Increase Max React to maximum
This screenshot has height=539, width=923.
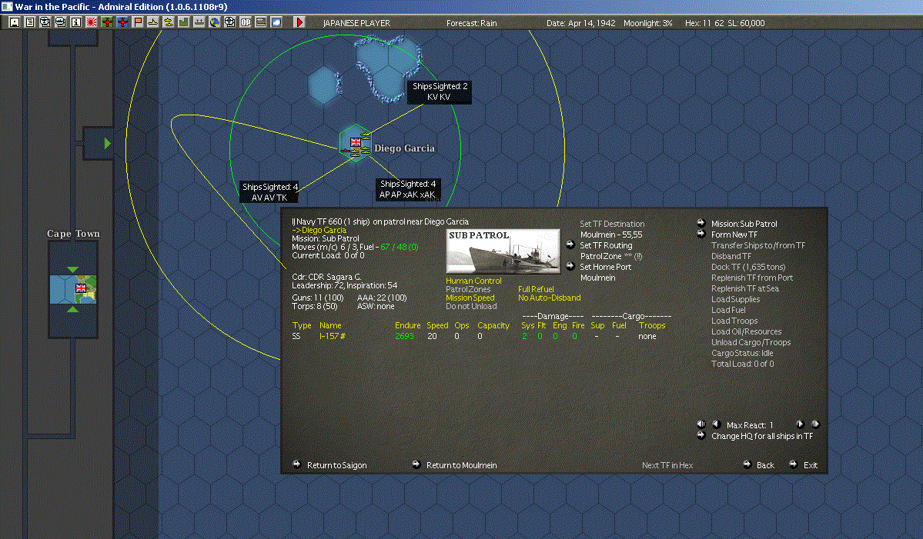click(815, 424)
